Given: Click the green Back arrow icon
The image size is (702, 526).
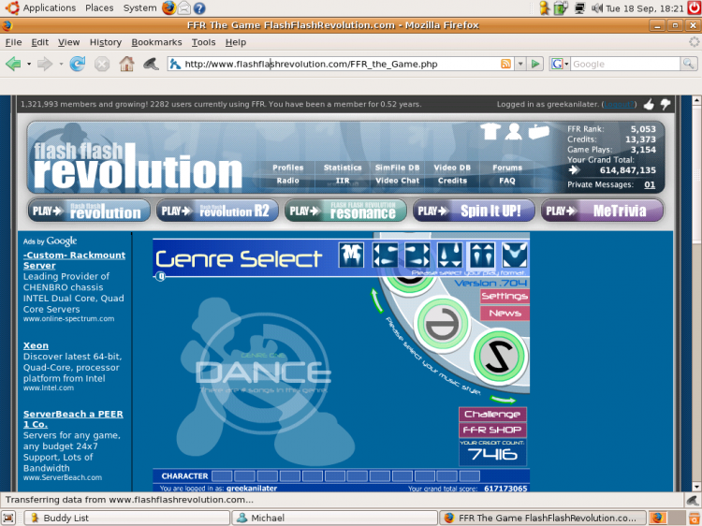Looking at the screenshot, I should pyautogui.click(x=13, y=64).
